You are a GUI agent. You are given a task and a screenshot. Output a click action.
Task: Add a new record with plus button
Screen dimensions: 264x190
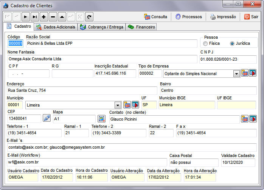pos(44,17)
